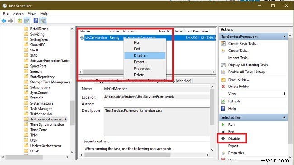Click the RetailDemo folder icon
The height and width of the screenshot is (165, 294).
(26, 29)
